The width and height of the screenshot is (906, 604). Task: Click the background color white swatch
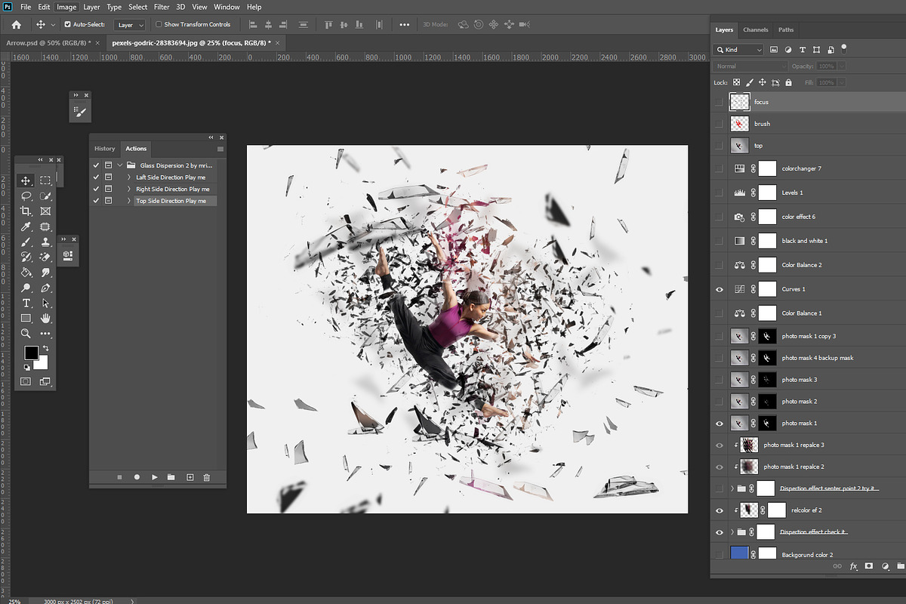tap(42, 363)
